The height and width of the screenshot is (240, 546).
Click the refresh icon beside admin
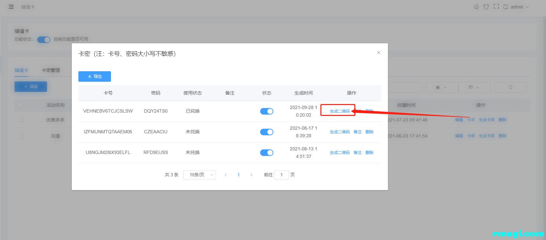tap(505, 7)
